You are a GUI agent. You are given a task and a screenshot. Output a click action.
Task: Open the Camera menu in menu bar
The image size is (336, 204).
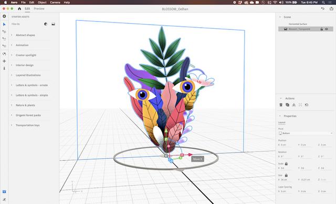coord(55,2)
